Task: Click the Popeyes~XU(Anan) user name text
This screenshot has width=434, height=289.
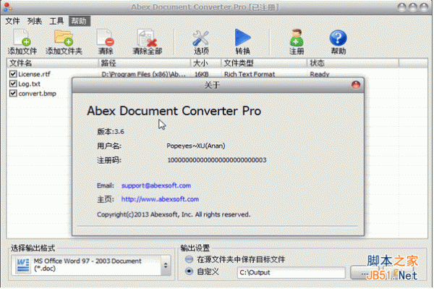Action: pos(196,146)
